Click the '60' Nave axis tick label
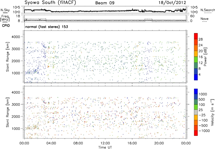215x149 pixels. pos(192,16)
